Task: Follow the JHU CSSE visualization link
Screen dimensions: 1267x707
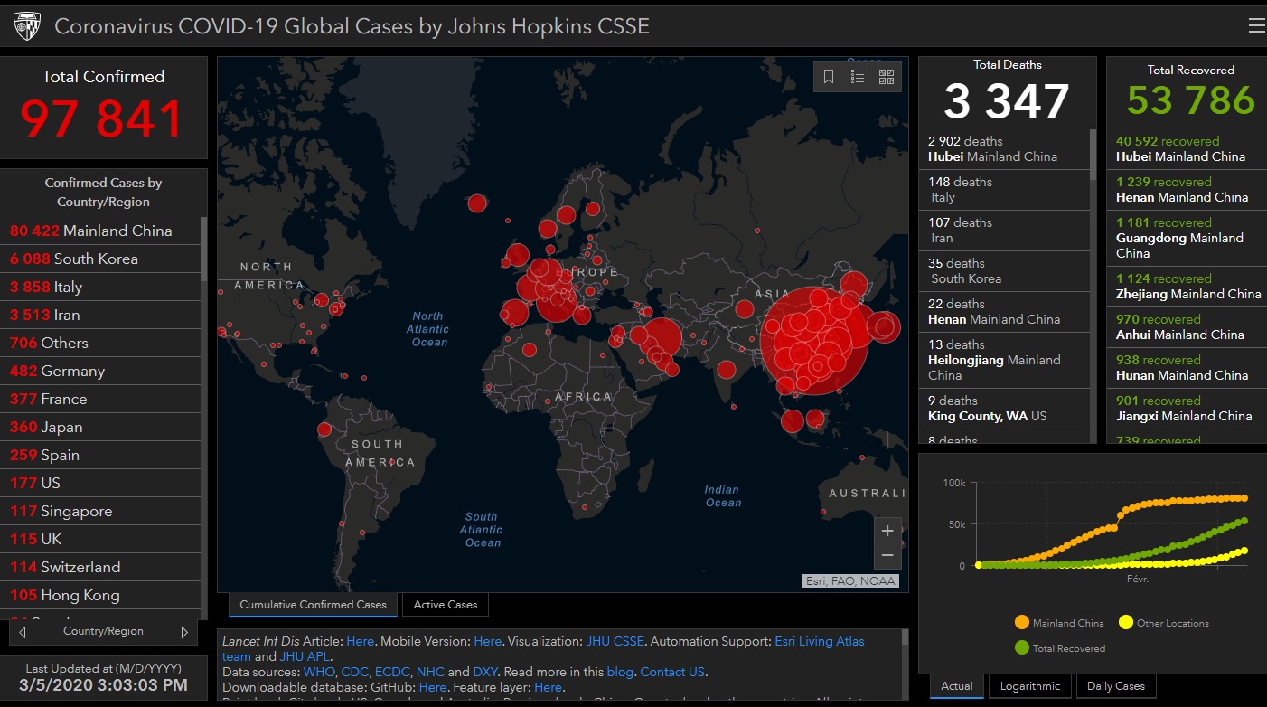Action: [615, 641]
